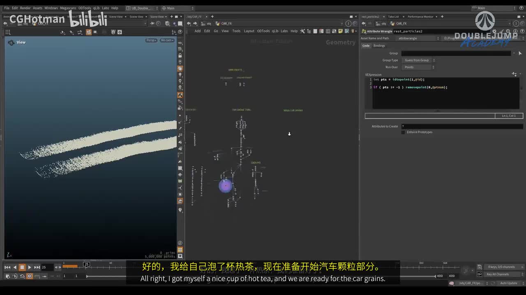The width and height of the screenshot is (526, 295).
Task: Open the UB_Double desktop selector dropdown
Action: pyautogui.click(x=142, y=8)
